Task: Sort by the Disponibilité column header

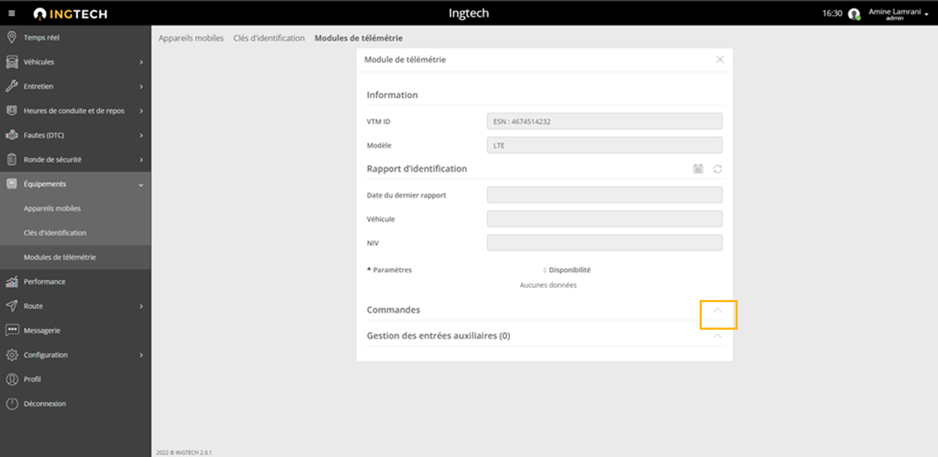Action: [569, 270]
